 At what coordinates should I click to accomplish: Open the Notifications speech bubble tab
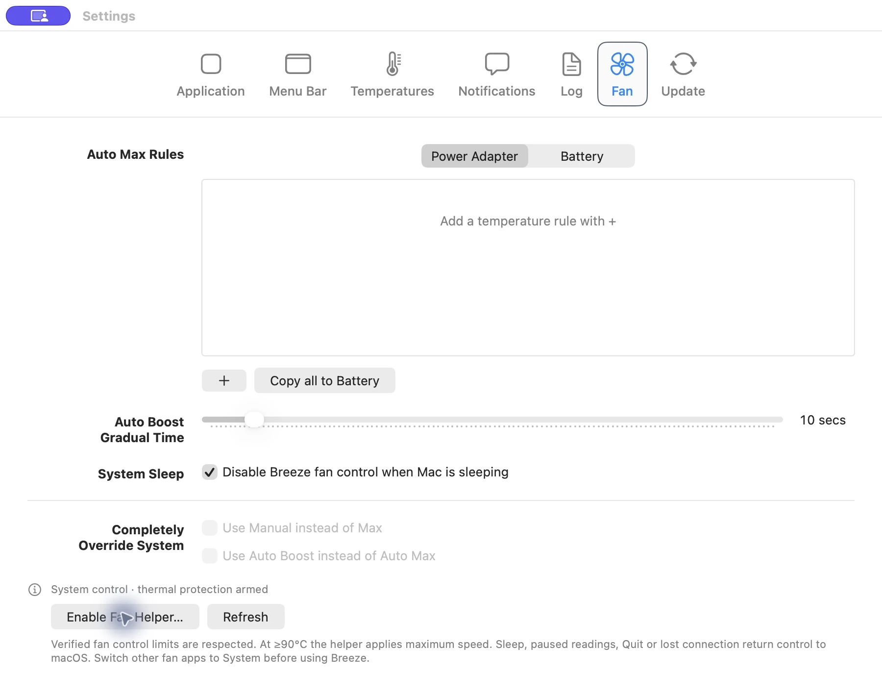pos(497,75)
